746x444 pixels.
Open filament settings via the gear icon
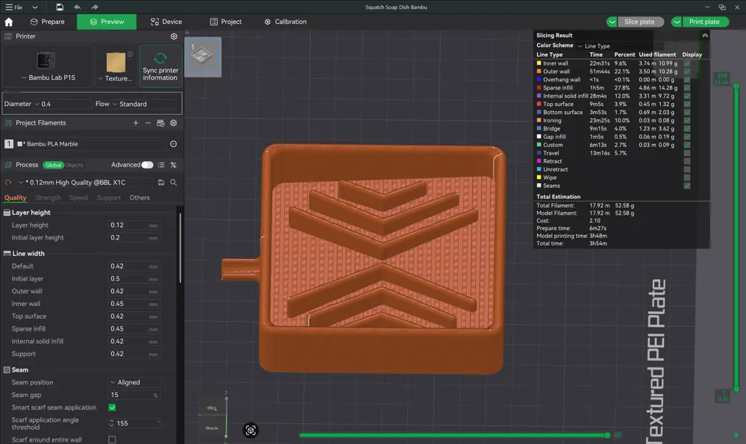point(174,122)
